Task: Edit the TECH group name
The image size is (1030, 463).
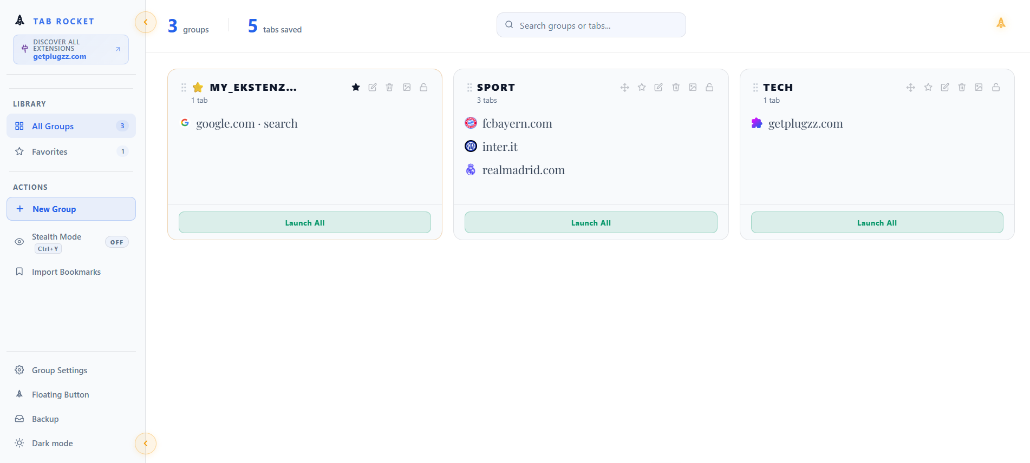Action: (945, 87)
